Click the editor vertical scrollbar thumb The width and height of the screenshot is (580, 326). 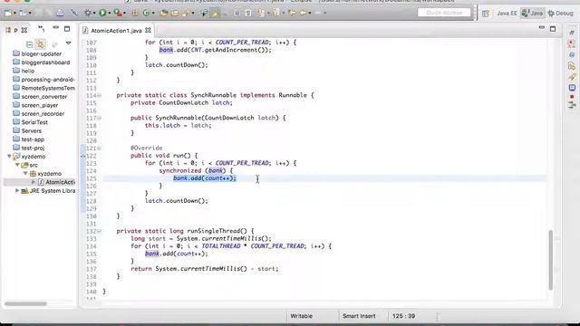pyautogui.click(x=551, y=260)
